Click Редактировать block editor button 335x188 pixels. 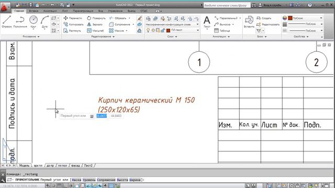coord(268,25)
